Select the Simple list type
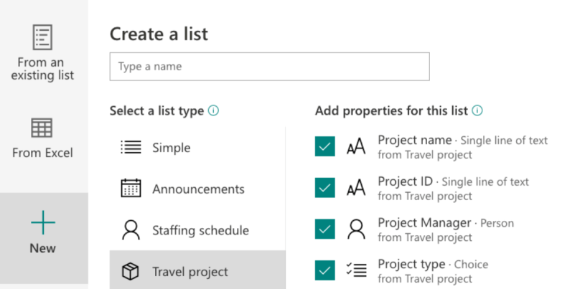 [x=172, y=148]
